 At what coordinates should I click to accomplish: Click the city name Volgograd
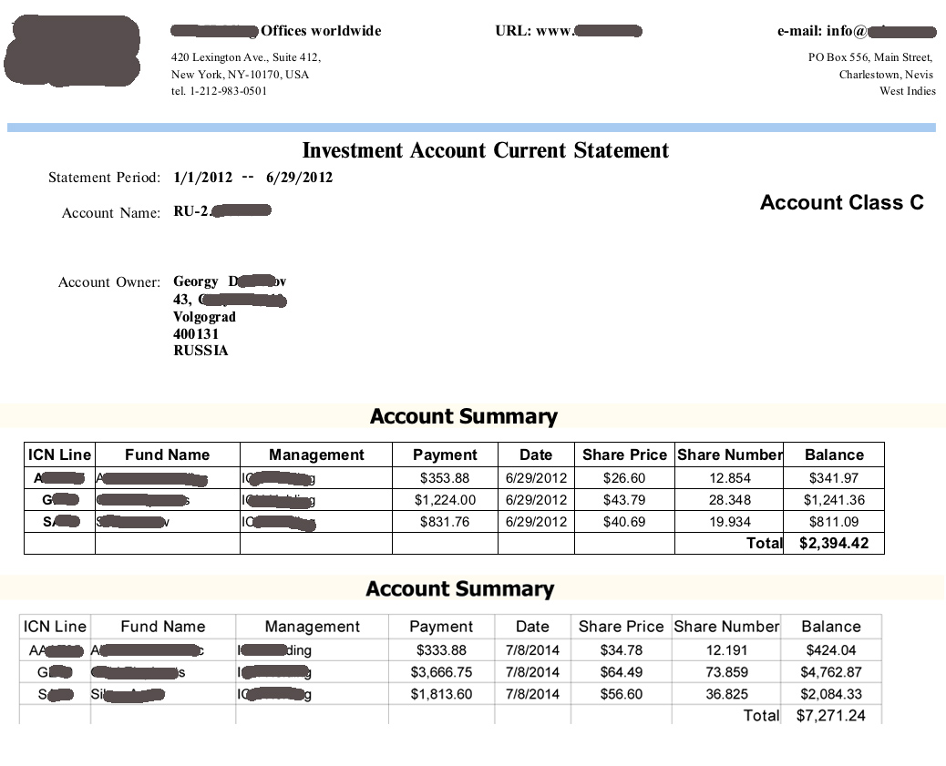click(x=204, y=317)
